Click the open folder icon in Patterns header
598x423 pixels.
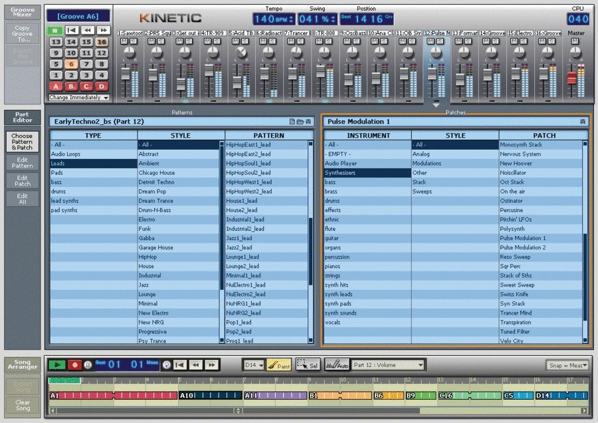coord(300,122)
